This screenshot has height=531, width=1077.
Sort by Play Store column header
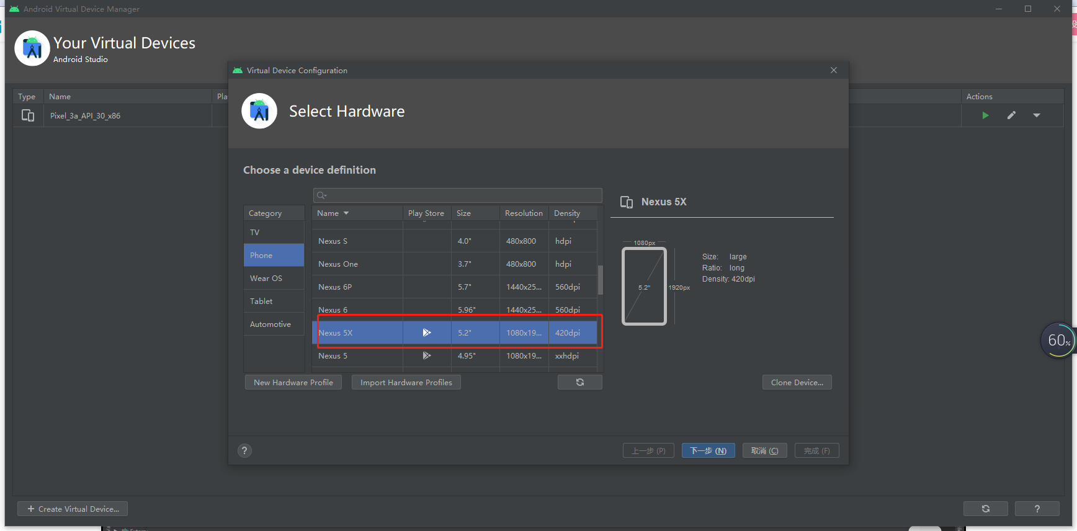pos(427,213)
